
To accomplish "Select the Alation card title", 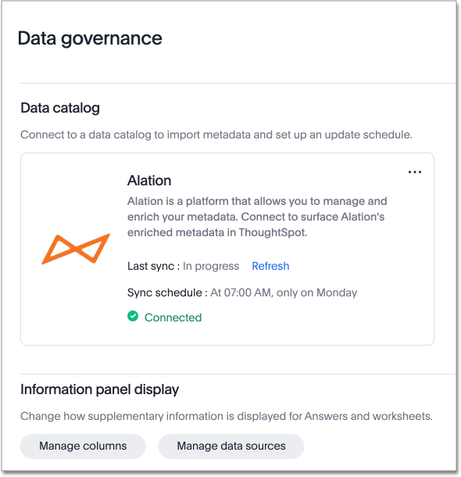I will tap(149, 181).
